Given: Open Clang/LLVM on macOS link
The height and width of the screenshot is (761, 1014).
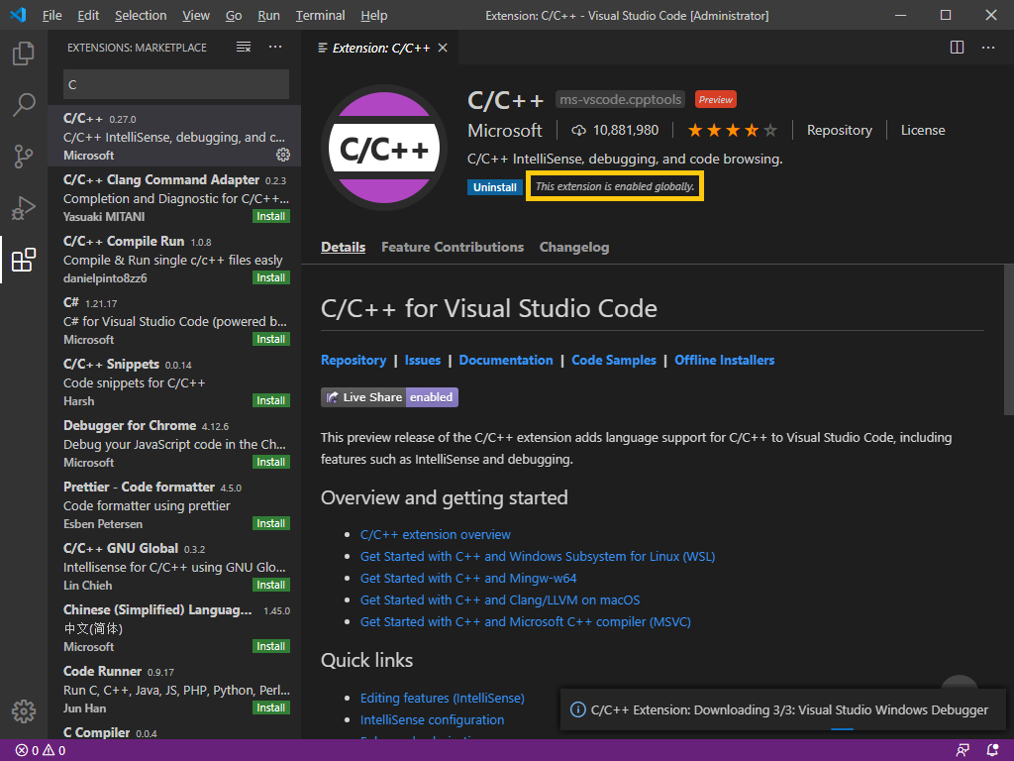Looking at the screenshot, I should 500,600.
